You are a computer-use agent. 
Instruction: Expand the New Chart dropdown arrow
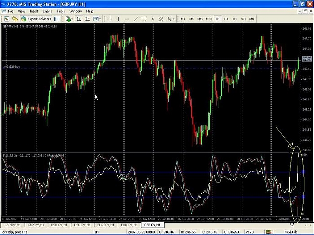(x=72, y=19)
